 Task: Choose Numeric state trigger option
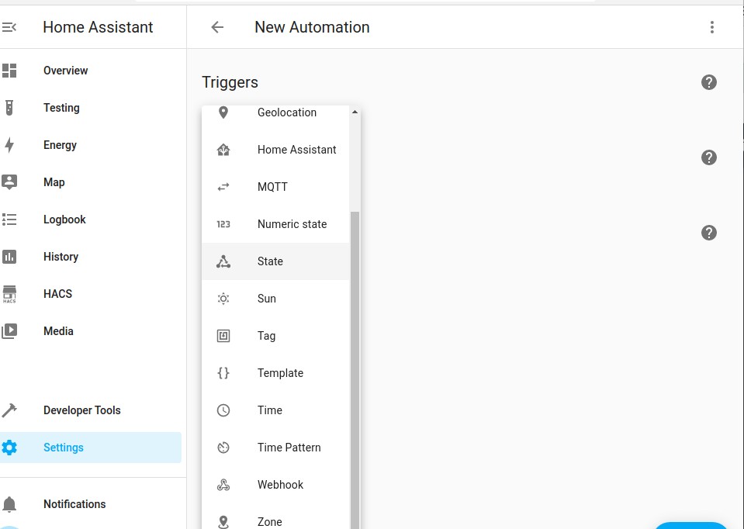pyautogui.click(x=275, y=224)
